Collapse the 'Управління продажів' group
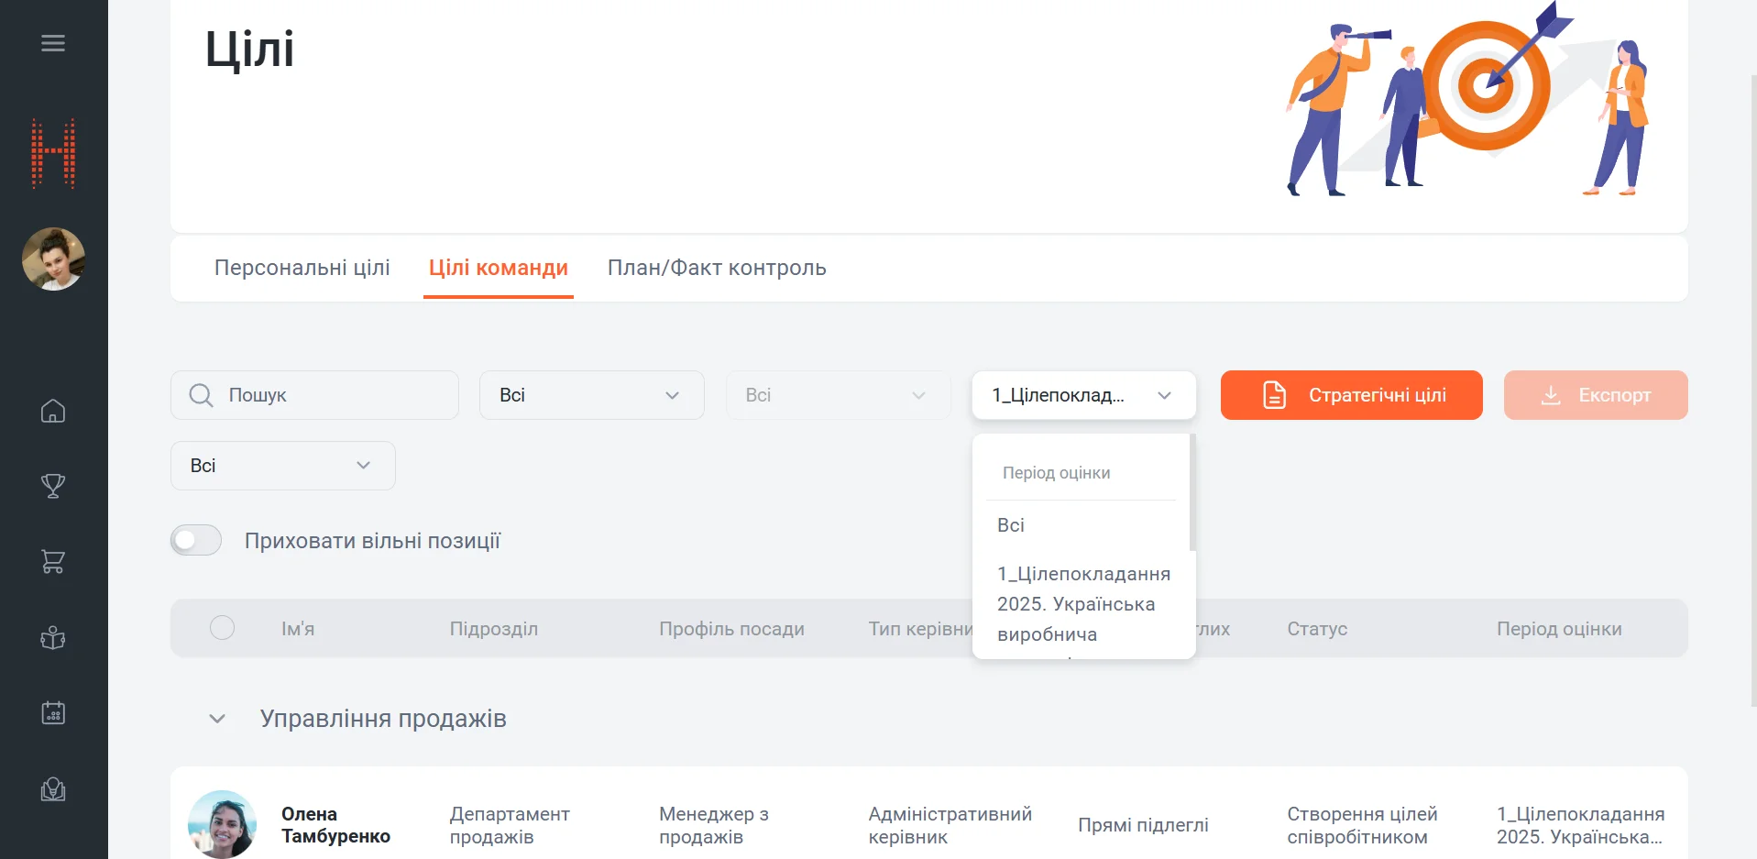 pos(217,719)
